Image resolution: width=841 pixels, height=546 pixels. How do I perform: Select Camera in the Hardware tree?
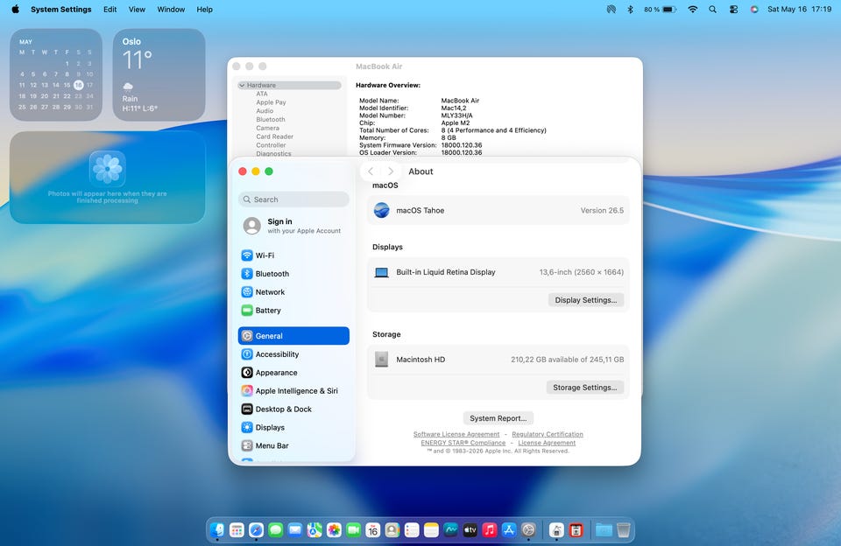(268, 128)
